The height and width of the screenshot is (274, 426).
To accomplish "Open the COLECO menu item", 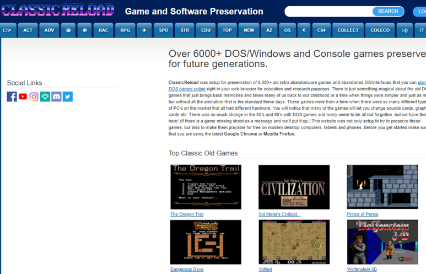I will point(380,30).
